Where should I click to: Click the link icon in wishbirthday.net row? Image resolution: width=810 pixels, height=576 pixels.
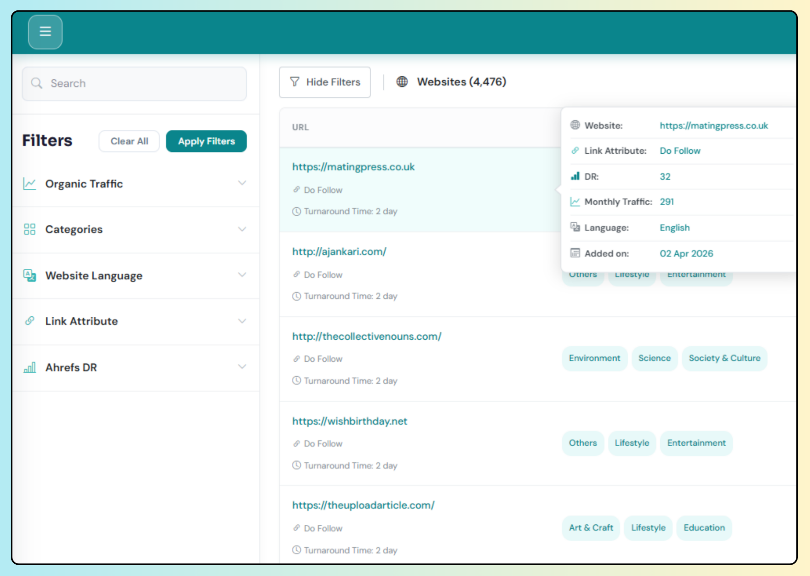297,443
